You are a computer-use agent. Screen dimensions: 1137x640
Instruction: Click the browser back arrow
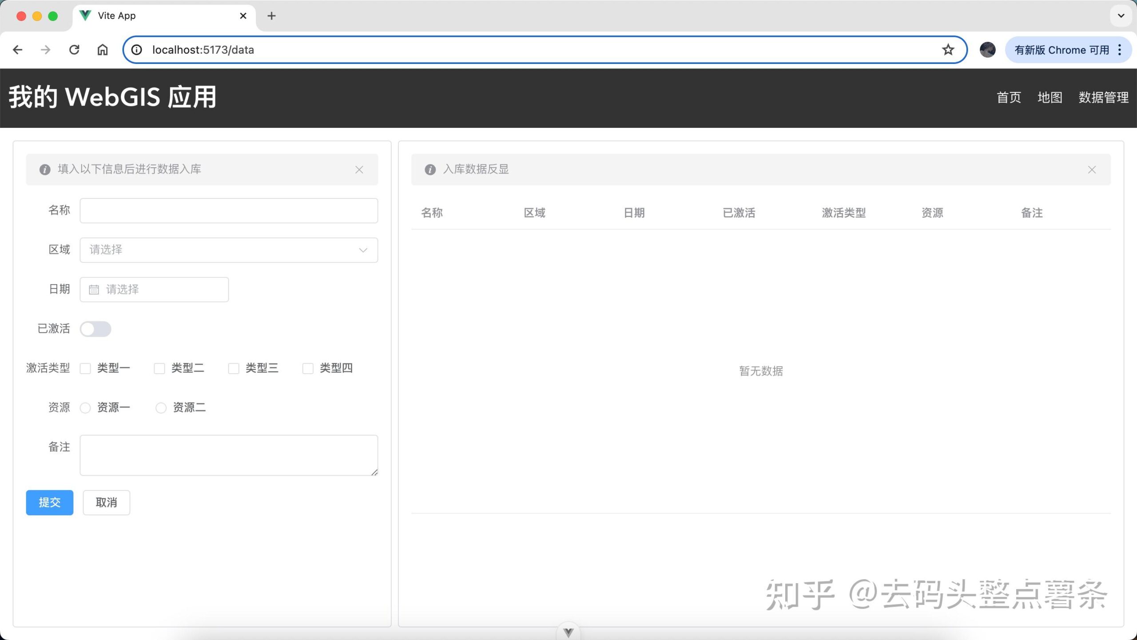(18, 50)
